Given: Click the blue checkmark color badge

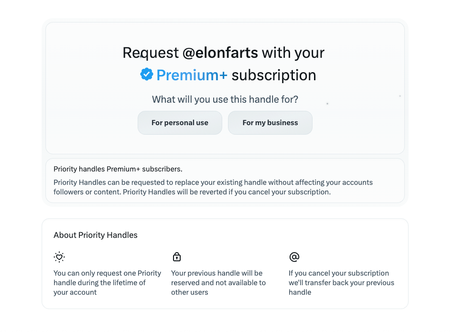Looking at the screenshot, I should click(146, 75).
